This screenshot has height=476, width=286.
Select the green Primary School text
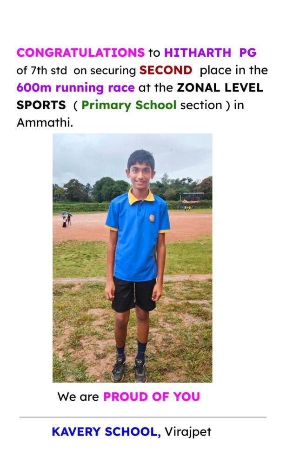point(129,106)
